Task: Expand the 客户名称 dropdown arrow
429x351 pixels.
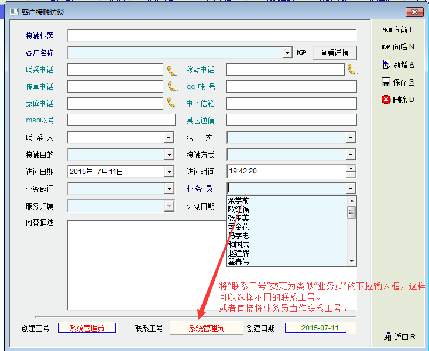Action: pos(287,53)
